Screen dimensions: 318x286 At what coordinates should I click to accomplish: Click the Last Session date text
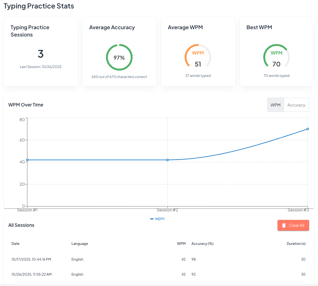[x=40, y=67]
